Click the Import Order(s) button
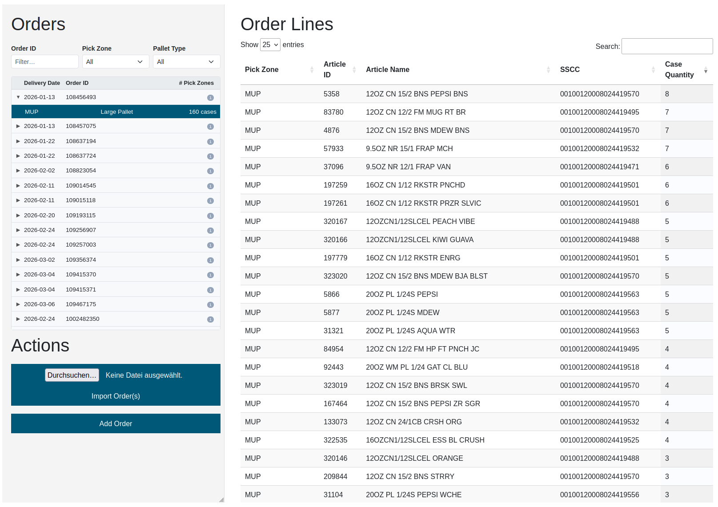The image size is (718, 507). tap(116, 396)
